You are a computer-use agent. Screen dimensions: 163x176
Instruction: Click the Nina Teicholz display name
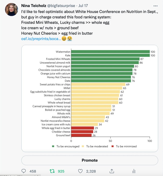[35, 6]
